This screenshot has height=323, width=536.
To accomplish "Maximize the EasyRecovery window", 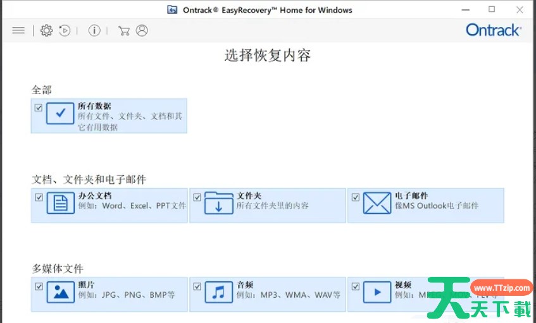I will coord(492,9).
